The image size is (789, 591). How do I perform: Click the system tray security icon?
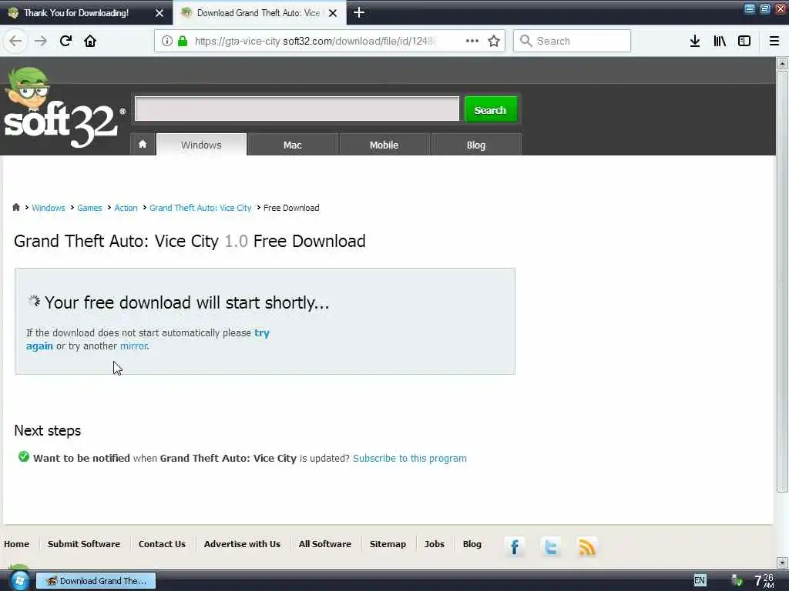coord(737,580)
